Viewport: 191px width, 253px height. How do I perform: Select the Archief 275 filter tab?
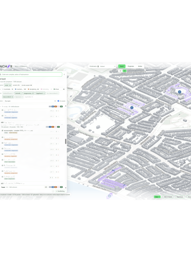click(x=16, y=85)
